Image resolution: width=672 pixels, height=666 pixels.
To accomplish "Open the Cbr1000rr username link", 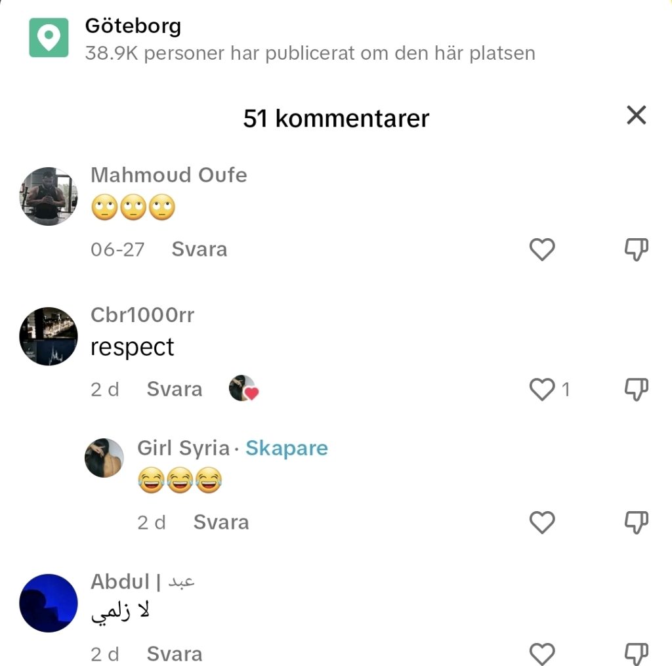I will tap(142, 315).
